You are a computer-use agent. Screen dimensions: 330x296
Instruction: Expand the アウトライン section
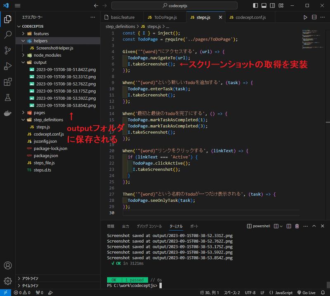click(x=58, y=279)
